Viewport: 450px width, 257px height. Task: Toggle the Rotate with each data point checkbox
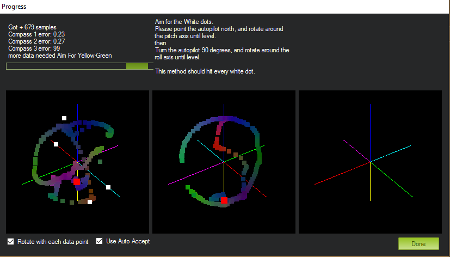(11, 242)
